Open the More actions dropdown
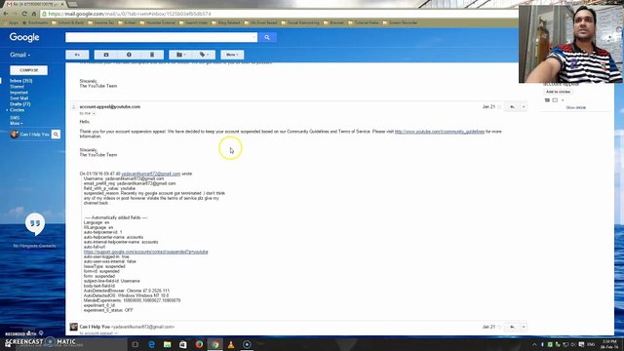The width and height of the screenshot is (624, 351). click(232, 55)
